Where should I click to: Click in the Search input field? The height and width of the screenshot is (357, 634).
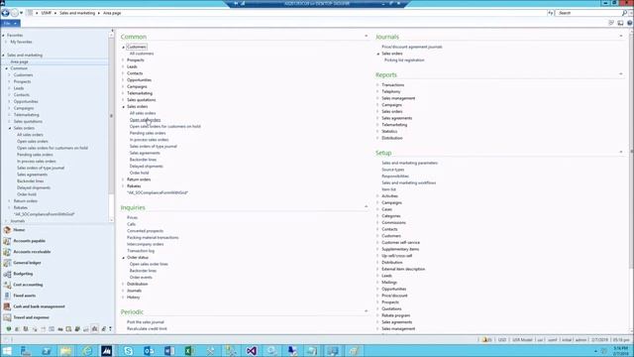click(588, 13)
